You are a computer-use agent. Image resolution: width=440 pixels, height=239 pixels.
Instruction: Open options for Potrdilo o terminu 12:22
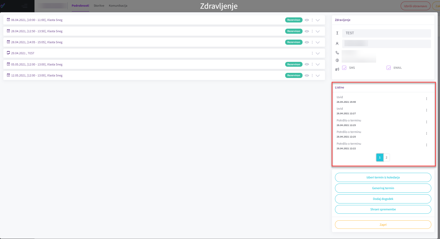426,145
